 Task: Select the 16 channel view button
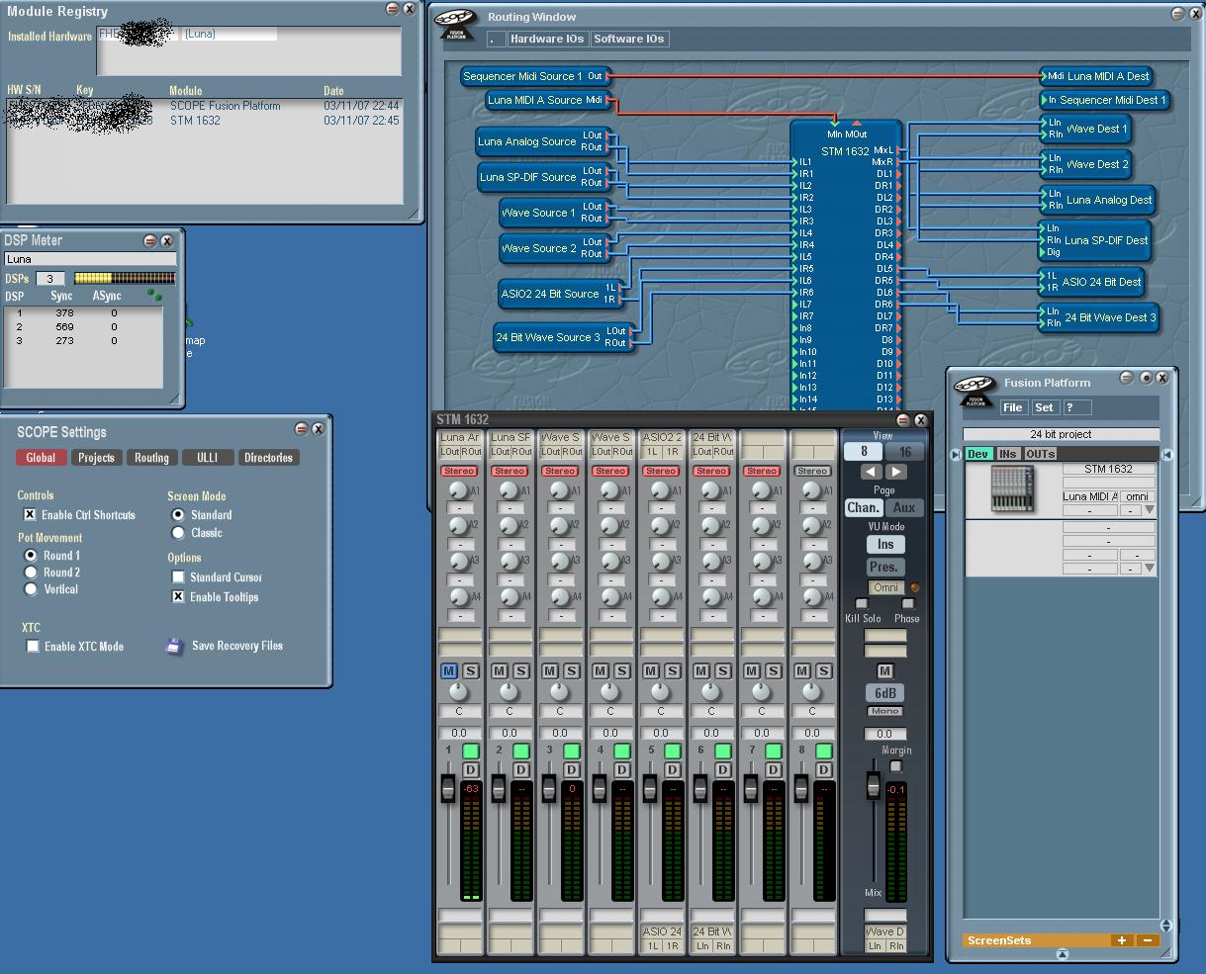[905, 451]
